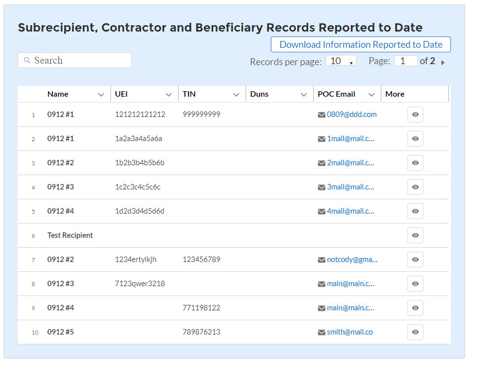View details of Test Recipient row
The width and height of the screenshot is (481, 372).
click(415, 235)
